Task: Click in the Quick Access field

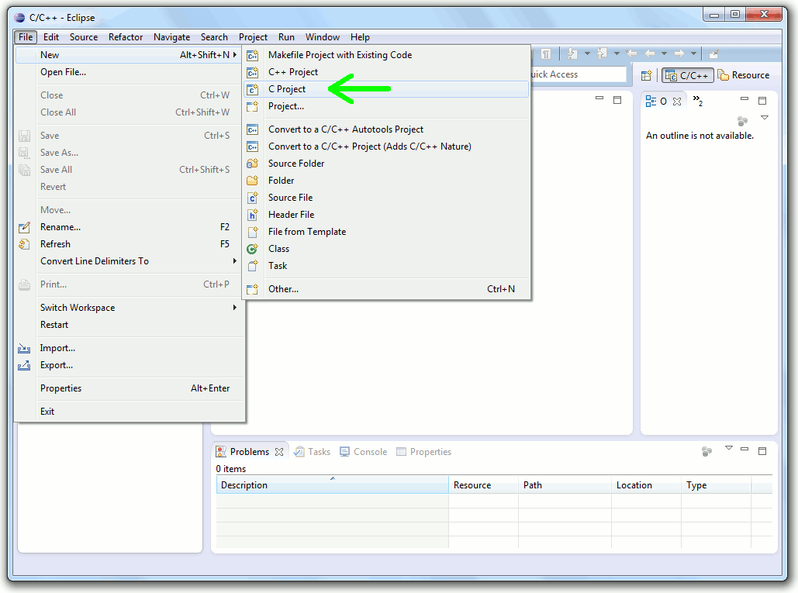Action: point(577,74)
